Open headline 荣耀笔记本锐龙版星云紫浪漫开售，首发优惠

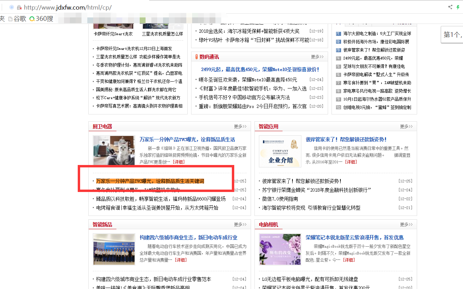(x=354, y=237)
